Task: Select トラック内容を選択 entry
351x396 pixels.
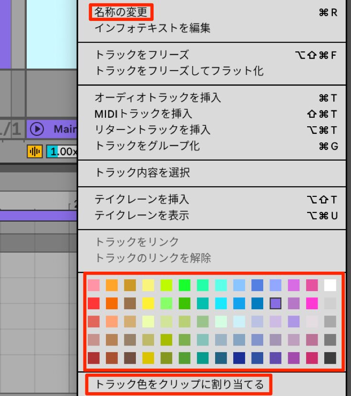Action: pyautogui.click(x=142, y=173)
